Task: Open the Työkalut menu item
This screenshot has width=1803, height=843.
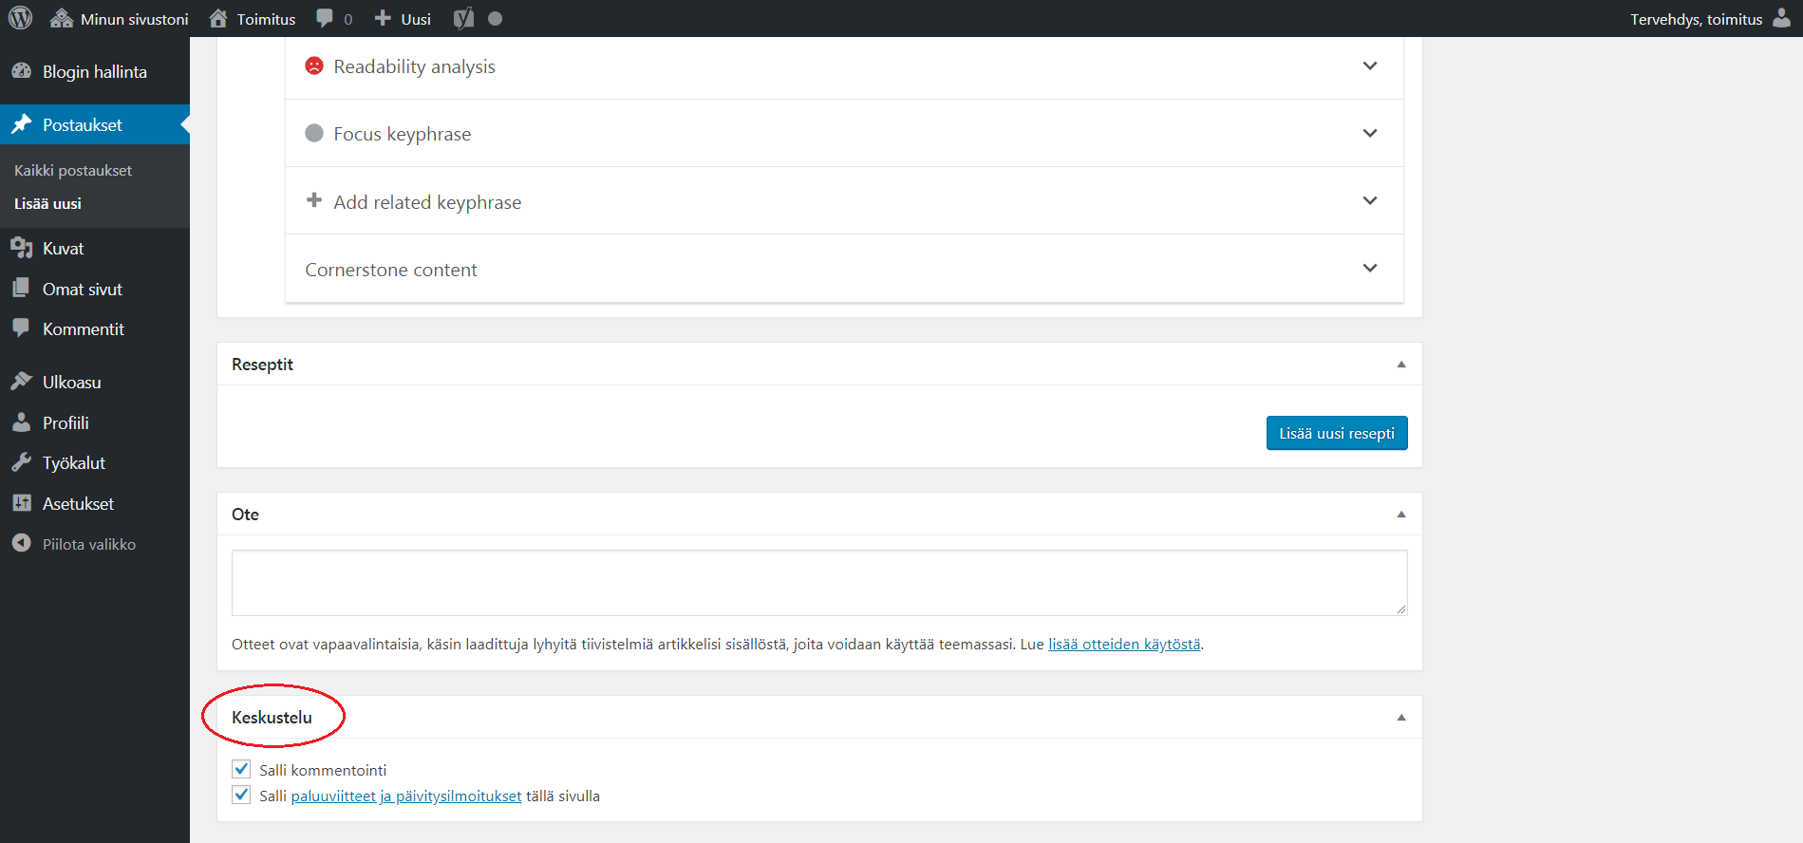Action: pos(95,462)
